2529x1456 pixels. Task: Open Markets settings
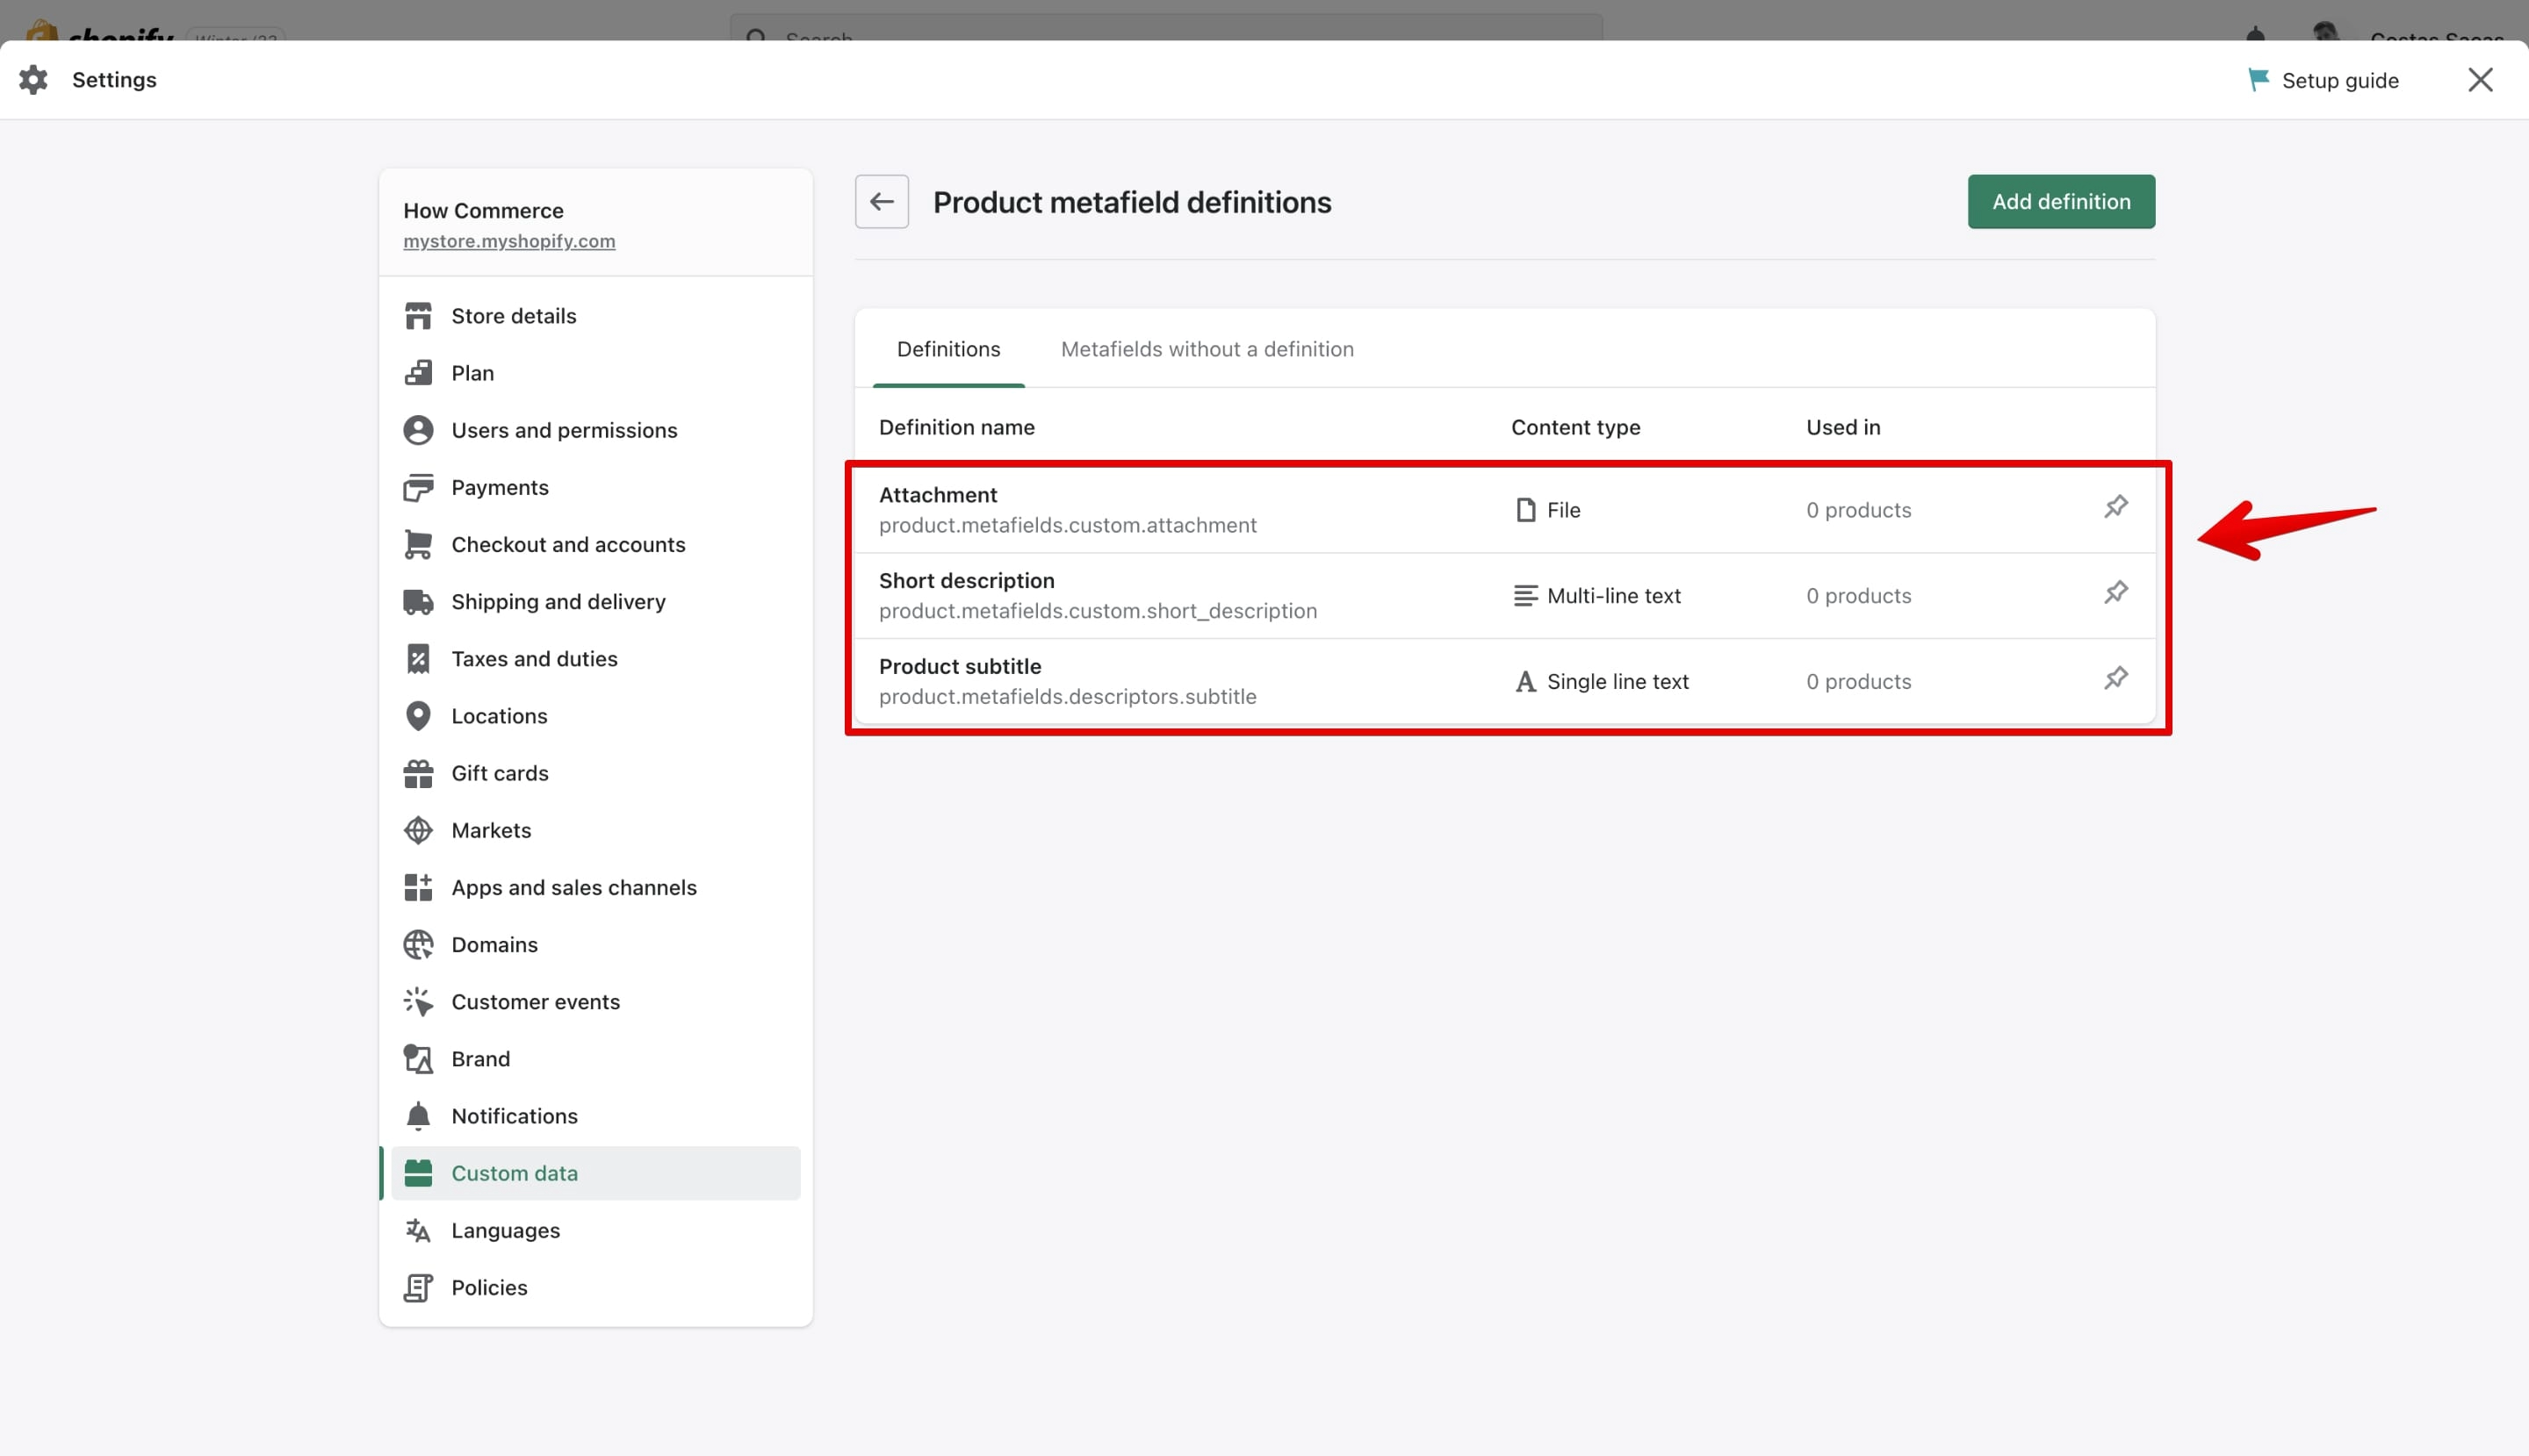pos(595,830)
